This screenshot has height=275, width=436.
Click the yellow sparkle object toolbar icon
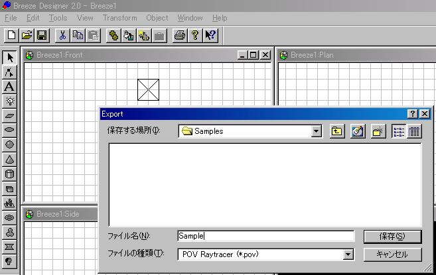tap(144, 36)
